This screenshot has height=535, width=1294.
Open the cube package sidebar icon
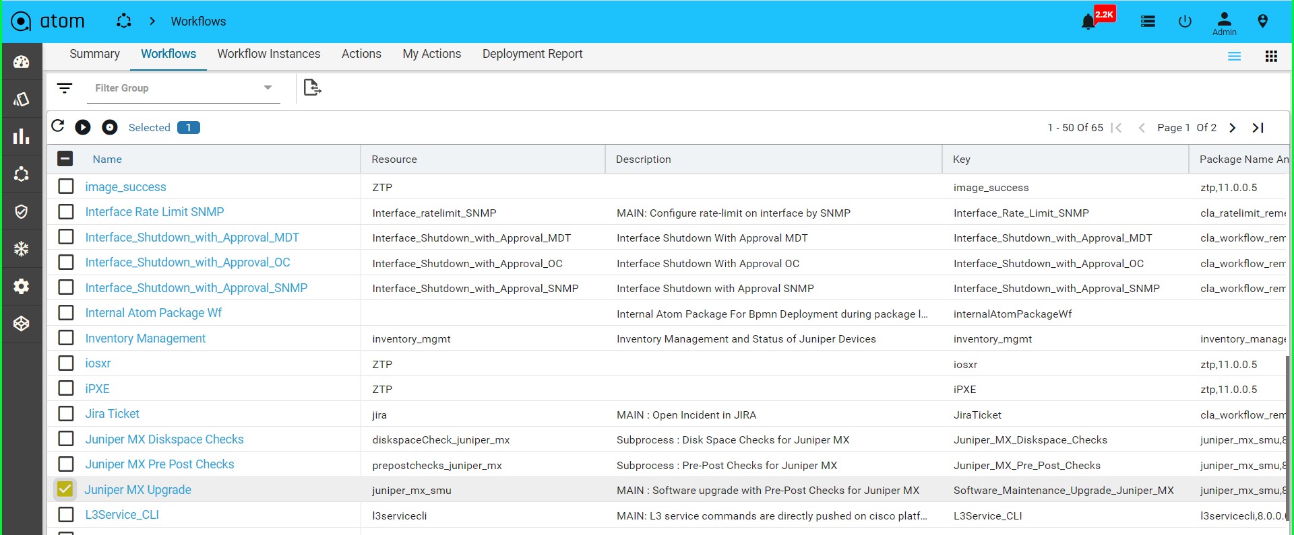click(x=22, y=324)
